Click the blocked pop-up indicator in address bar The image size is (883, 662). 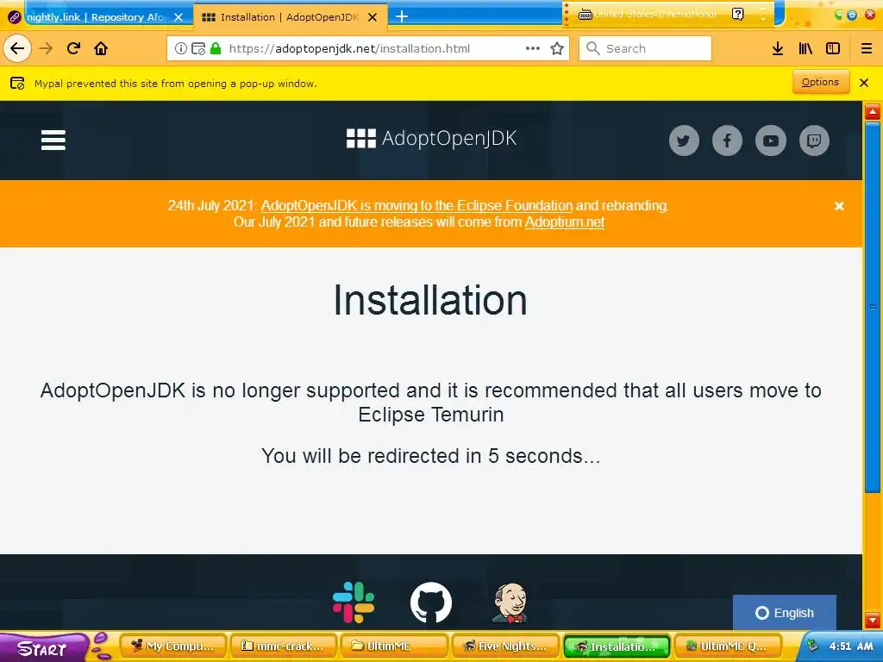[198, 48]
